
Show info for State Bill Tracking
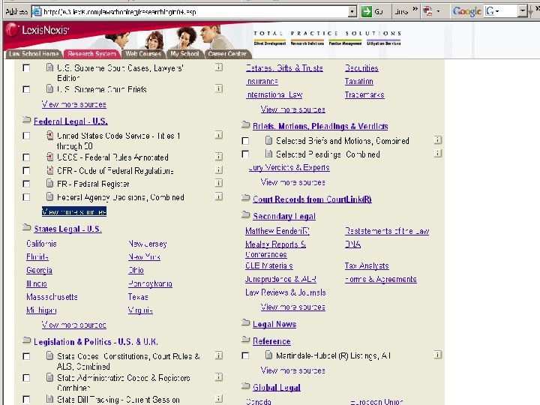pos(219,398)
